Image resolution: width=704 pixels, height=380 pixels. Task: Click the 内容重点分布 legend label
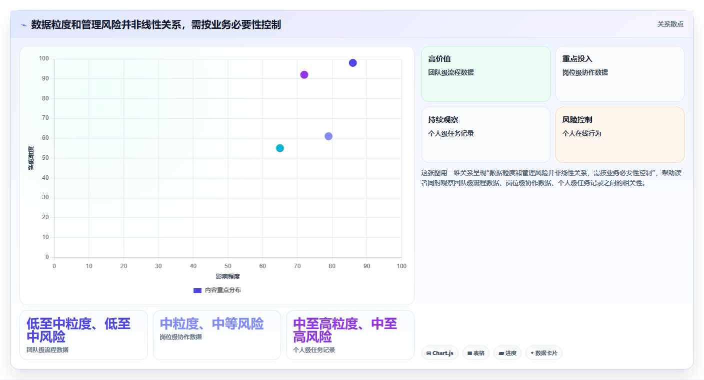(222, 290)
